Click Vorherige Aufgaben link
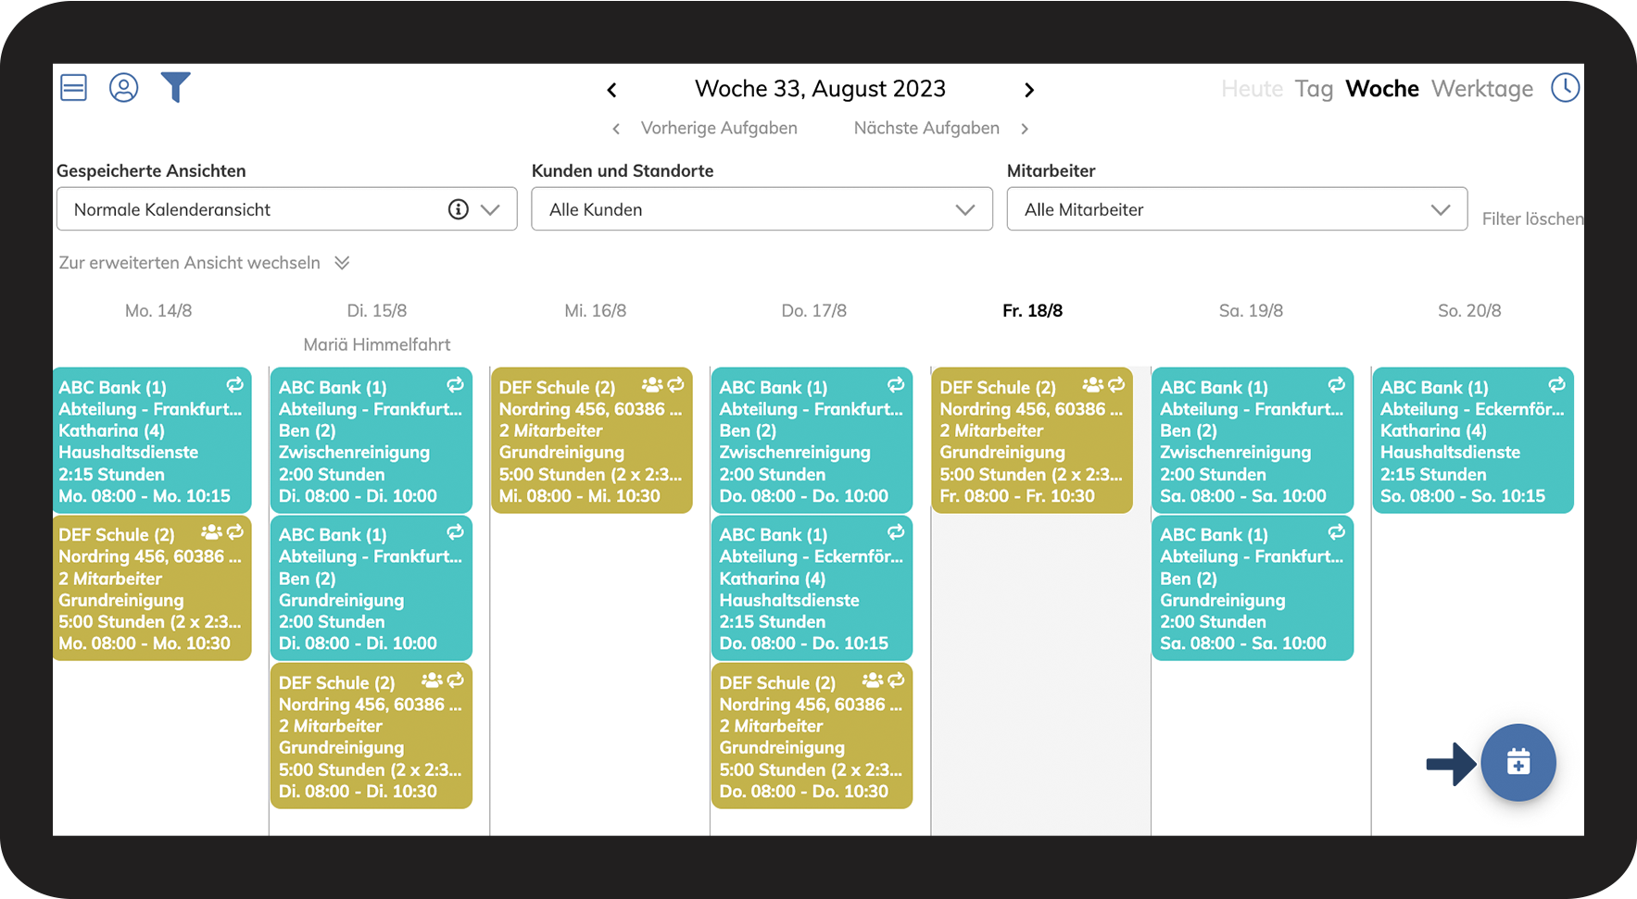Viewport: 1637px width, 899px height. click(x=719, y=128)
